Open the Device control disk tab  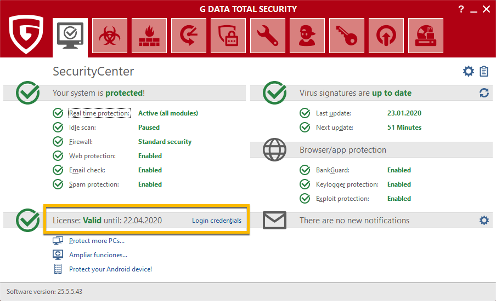(426, 36)
